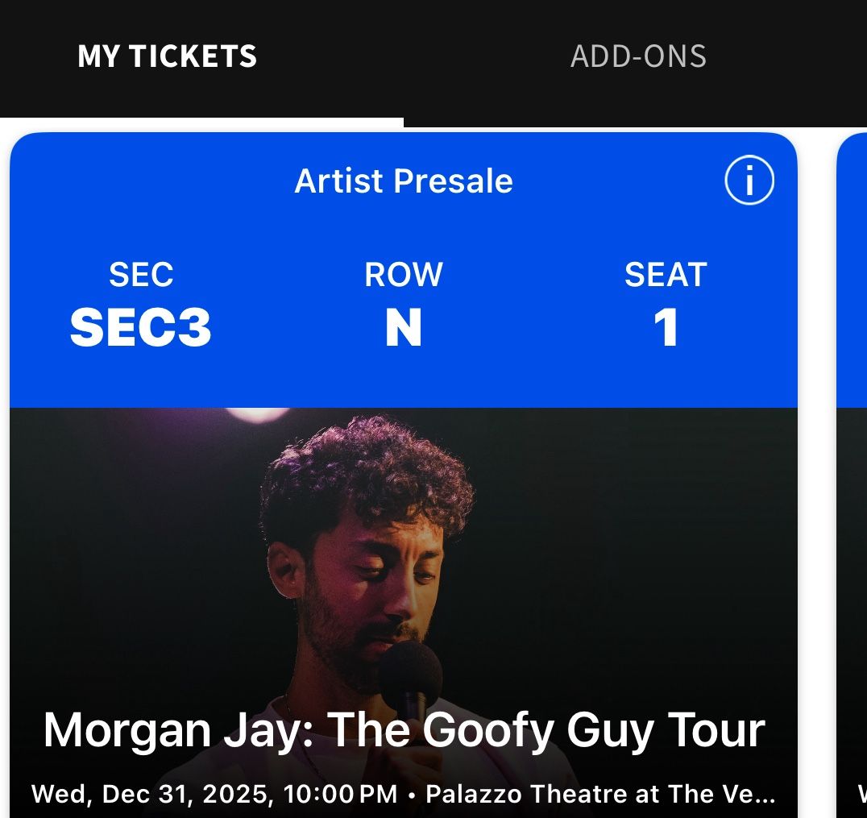Tap the Artist Presale header
Image resolution: width=867 pixels, height=818 pixels.
pyautogui.click(x=403, y=181)
